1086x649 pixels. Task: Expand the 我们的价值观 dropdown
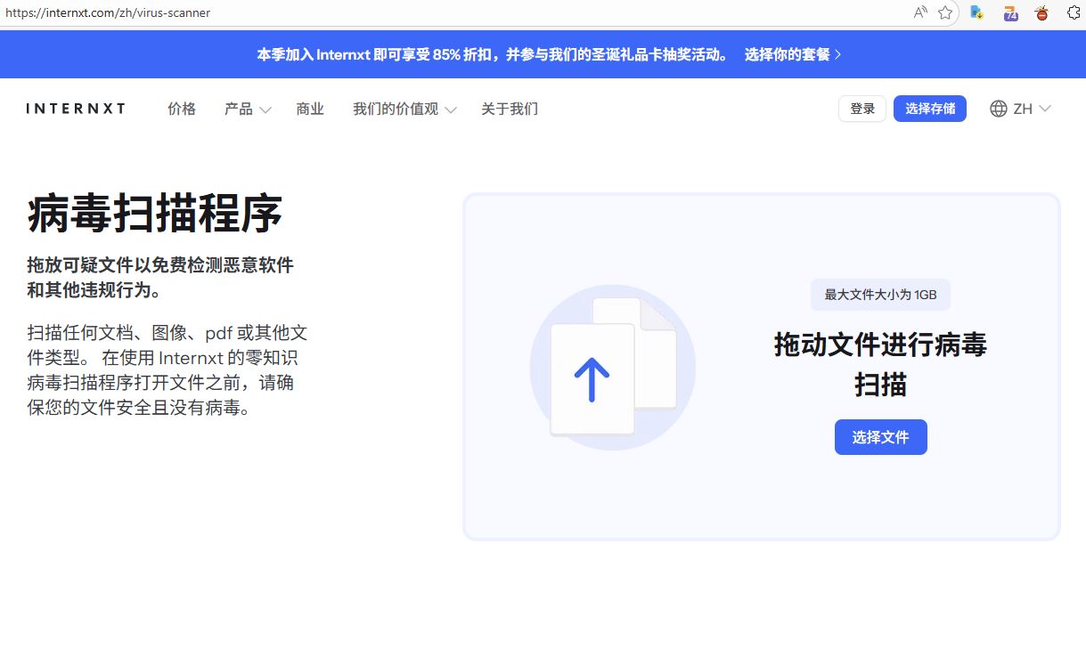404,109
